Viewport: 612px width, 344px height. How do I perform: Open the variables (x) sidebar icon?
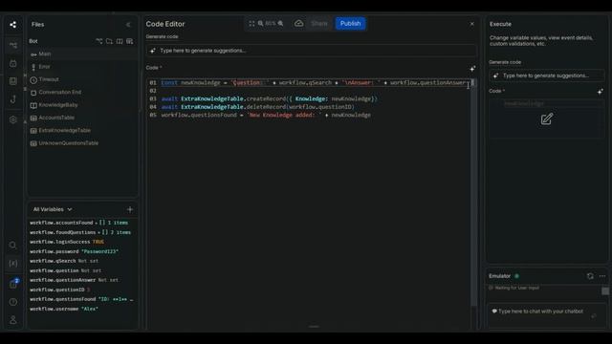[12, 264]
